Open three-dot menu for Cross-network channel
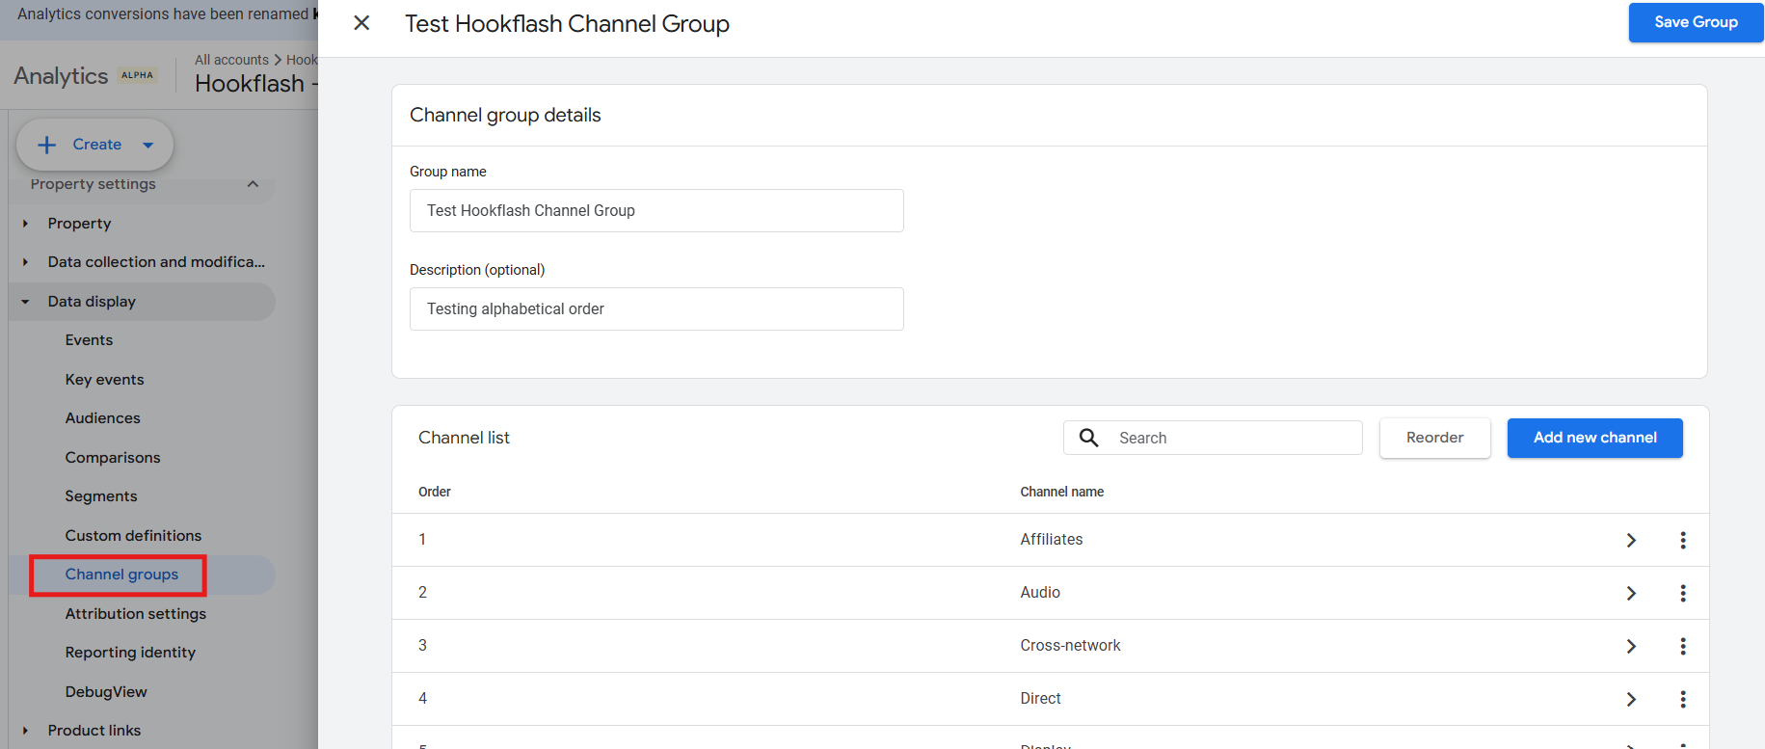Image resolution: width=1765 pixels, height=749 pixels. [x=1683, y=646]
